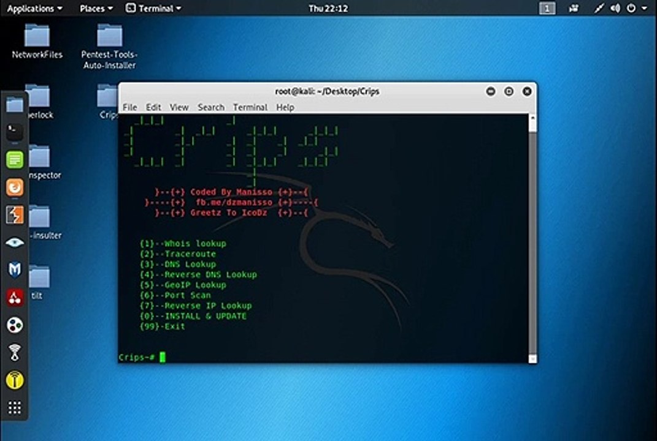Click the {1}--Whois lookup line
The height and width of the screenshot is (441, 657).
pos(183,244)
